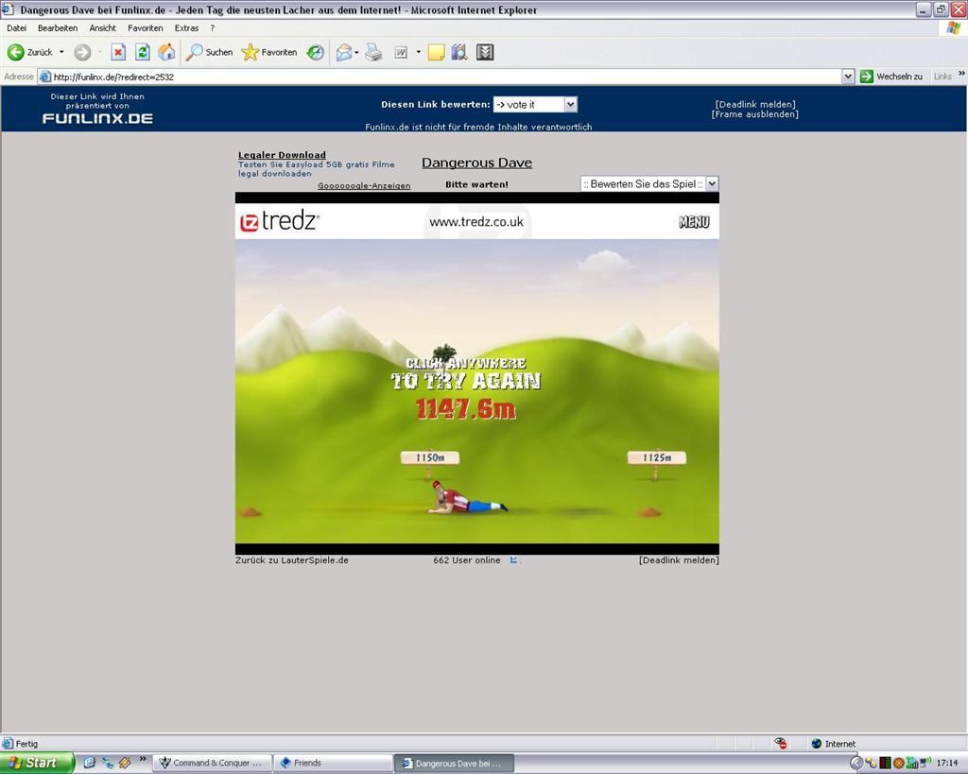Click Zurück zu LauterSpiele.de link
This screenshot has height=774, width=968.
pos(291,560)
